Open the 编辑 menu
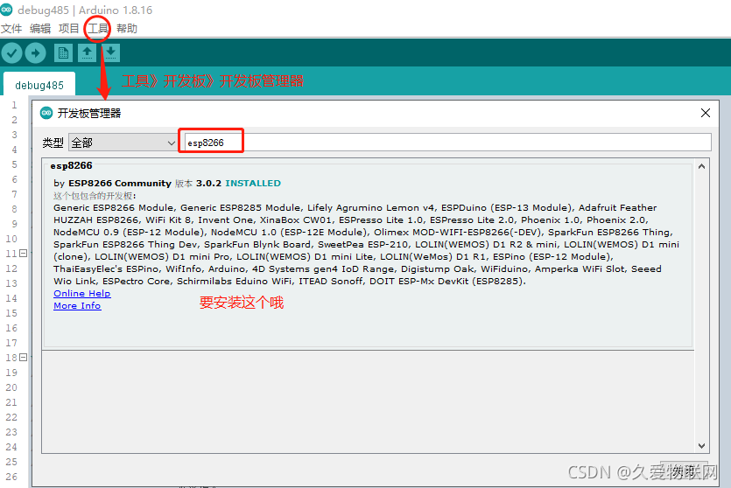The image size is (731, 488). [40, 28]
